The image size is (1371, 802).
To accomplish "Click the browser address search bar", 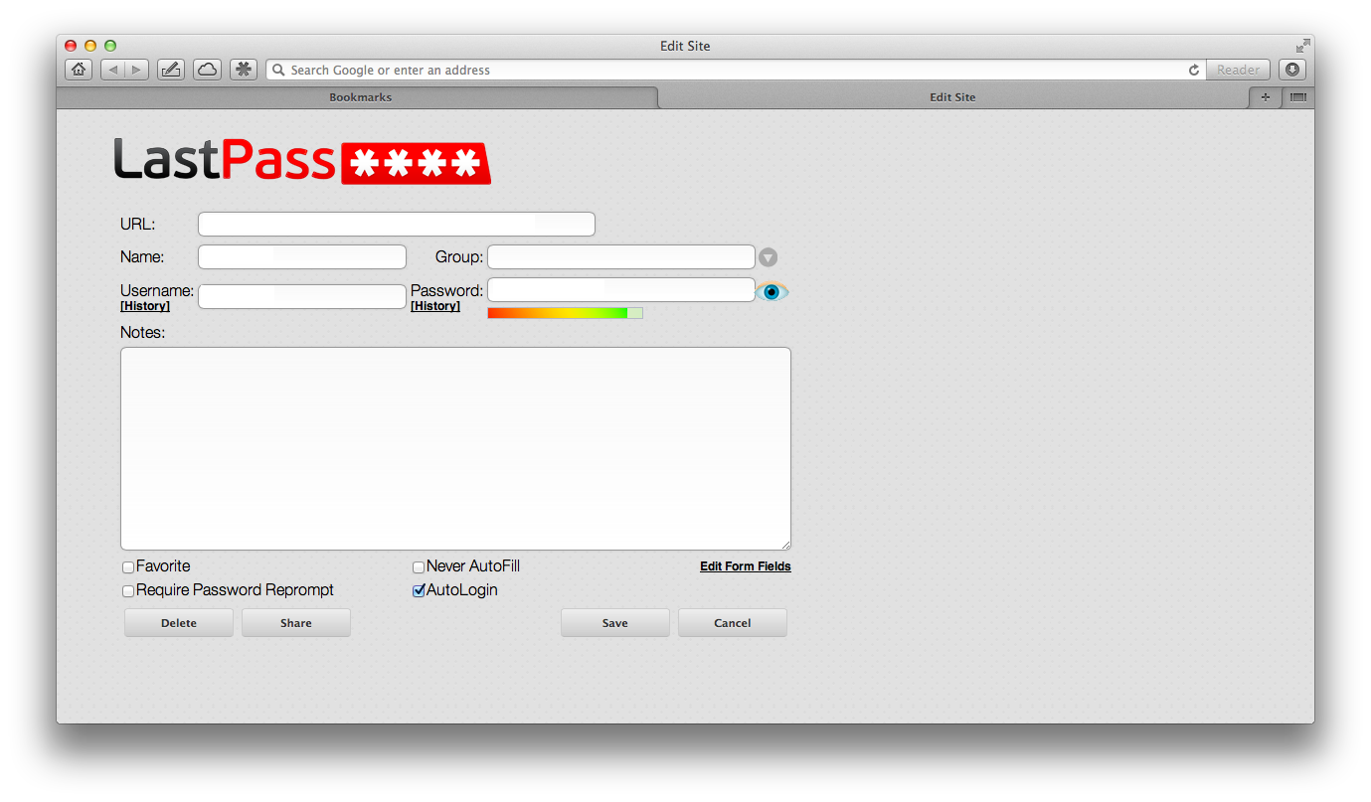I will click(x=736, y=71).
